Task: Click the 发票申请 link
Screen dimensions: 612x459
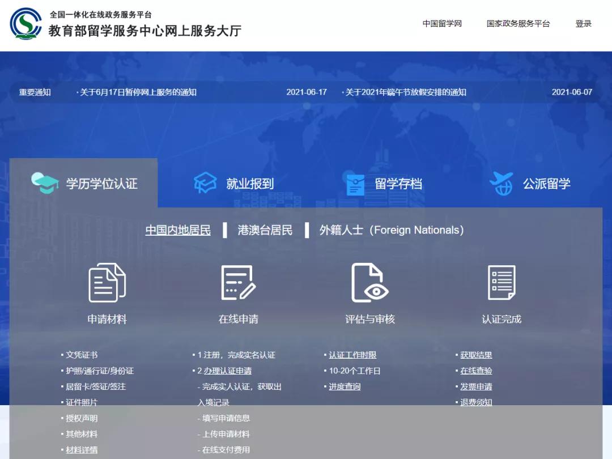Action: (x=478, y=386)
